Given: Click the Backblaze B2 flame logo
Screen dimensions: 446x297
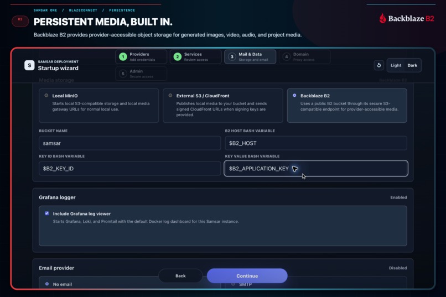Looking at the screenshot, I should pyautogui.click(x=382, y=18).
